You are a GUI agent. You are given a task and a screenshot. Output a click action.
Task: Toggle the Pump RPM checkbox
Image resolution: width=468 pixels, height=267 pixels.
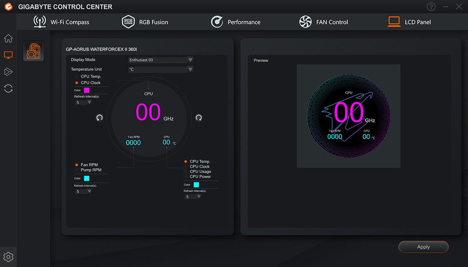point(77,170)
